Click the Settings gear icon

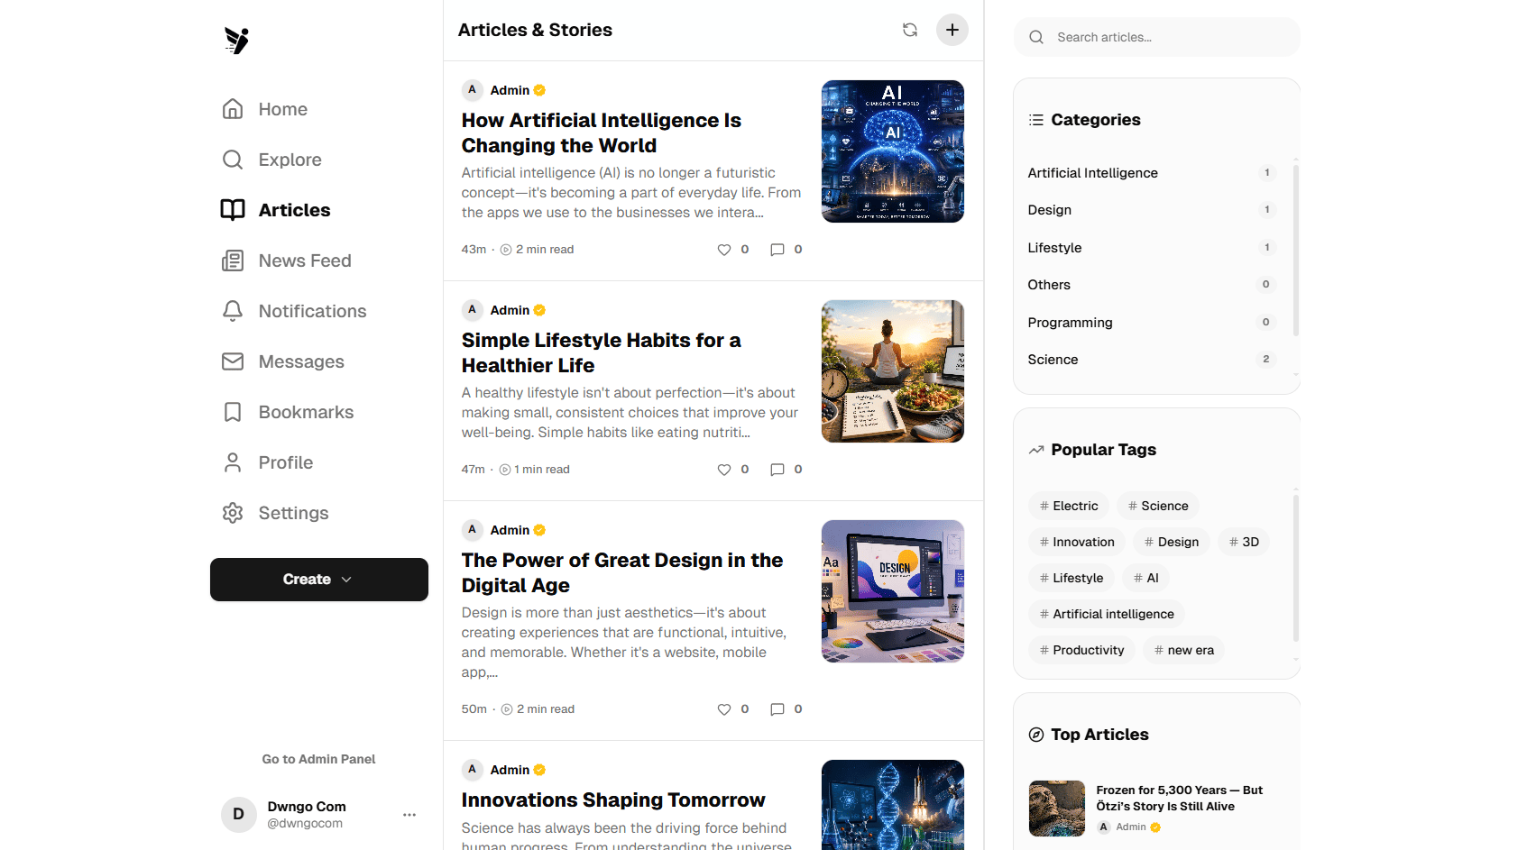click(x=233, y=513)
